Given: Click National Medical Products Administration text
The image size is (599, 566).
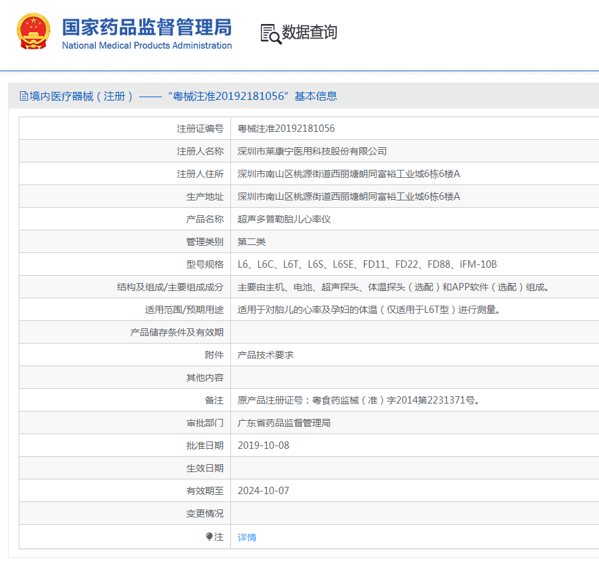Looking at the screenshot, I should 146,45.
